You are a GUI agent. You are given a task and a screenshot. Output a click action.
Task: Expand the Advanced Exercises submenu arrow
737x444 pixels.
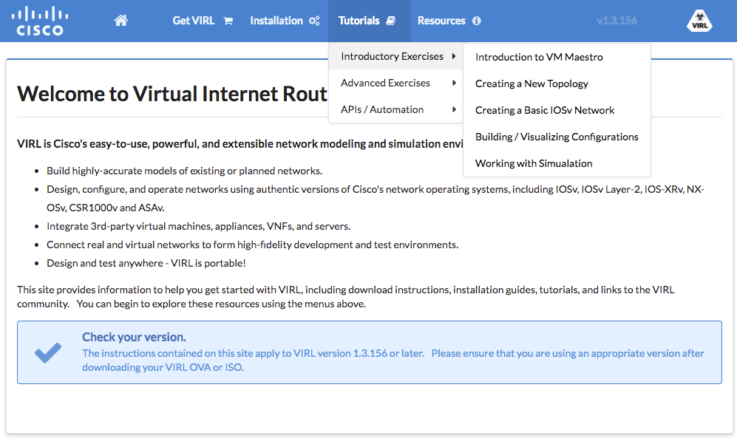[453, 83]
